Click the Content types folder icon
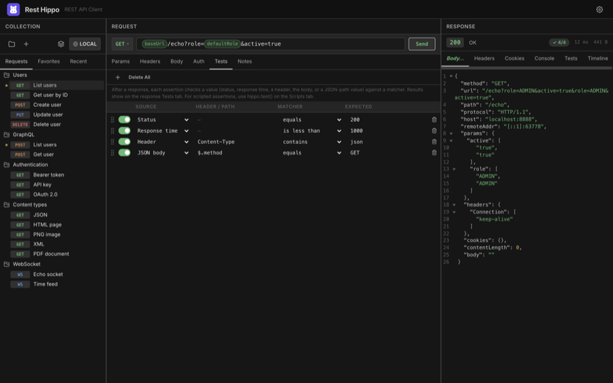This screenshot has height=383, width=613. click(x=7, y=204)
